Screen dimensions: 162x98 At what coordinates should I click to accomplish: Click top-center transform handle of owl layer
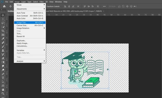pyautogui.click(x=85, y=52)
